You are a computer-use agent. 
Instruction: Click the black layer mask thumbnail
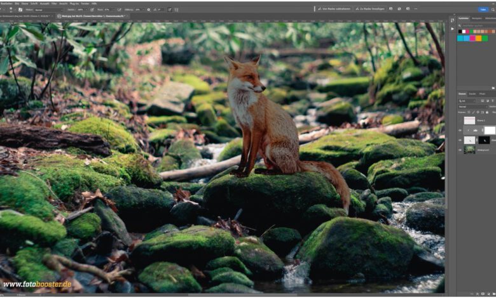coord(484,139)
